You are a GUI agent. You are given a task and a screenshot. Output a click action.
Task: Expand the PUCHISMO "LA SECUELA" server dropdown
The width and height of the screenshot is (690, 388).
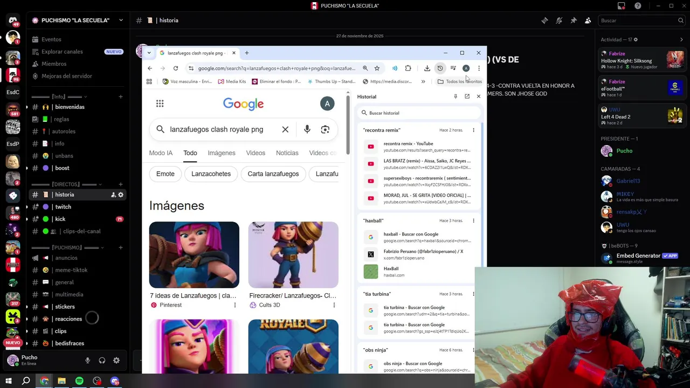tap(121, 20)
